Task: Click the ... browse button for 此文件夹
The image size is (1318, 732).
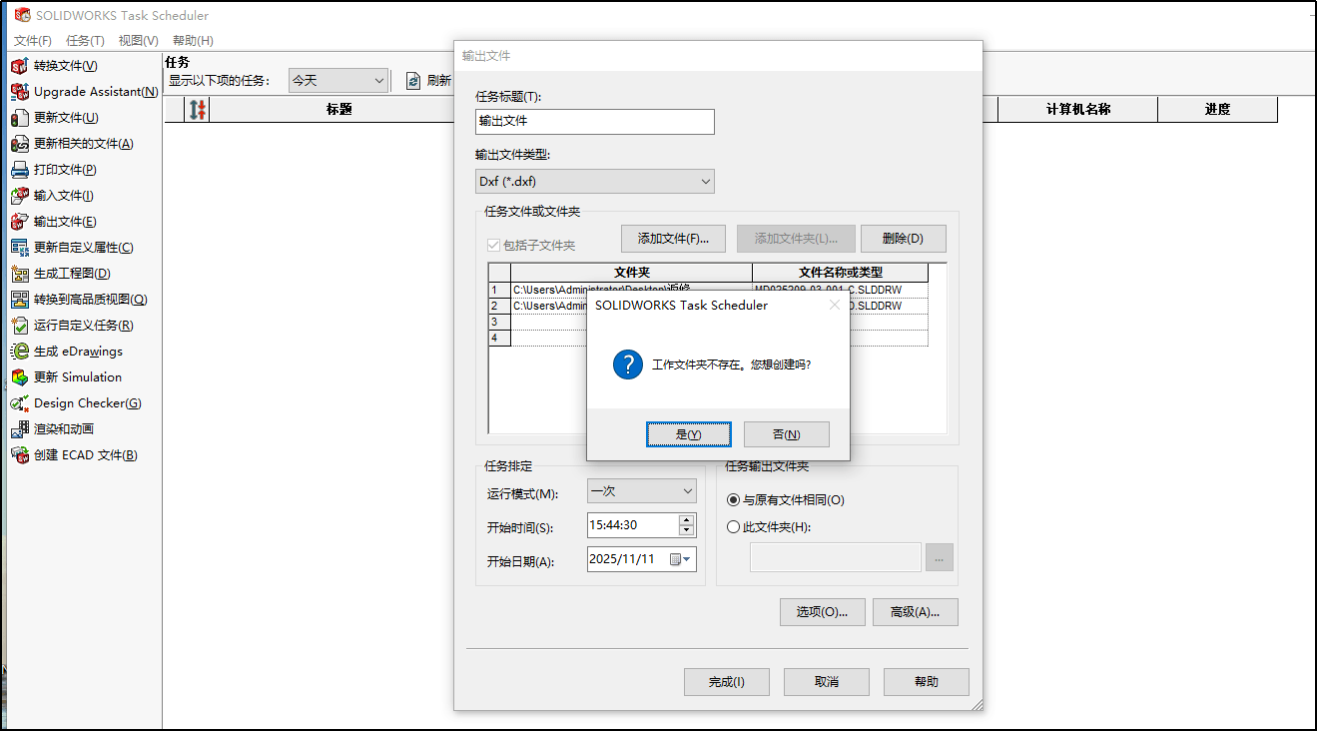Action: (x=940, y=557)
